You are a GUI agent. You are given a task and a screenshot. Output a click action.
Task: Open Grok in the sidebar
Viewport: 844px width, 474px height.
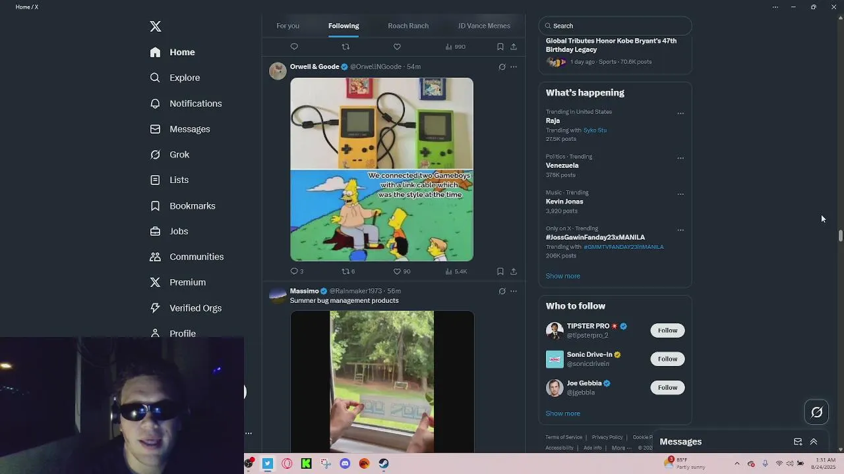click(169, 155)
